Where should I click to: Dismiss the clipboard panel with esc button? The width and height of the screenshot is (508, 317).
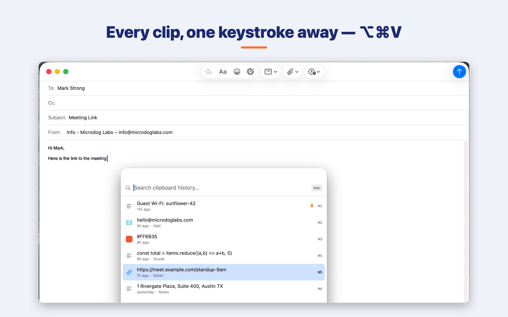317,188
